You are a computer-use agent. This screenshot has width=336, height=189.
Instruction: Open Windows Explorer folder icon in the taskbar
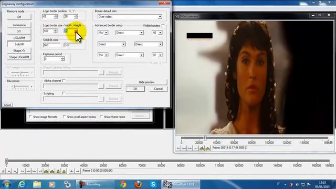pyautogui.click(x=37, y=184)
